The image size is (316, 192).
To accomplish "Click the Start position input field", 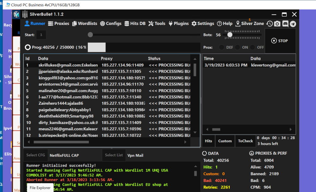I will tap(41, 35).
